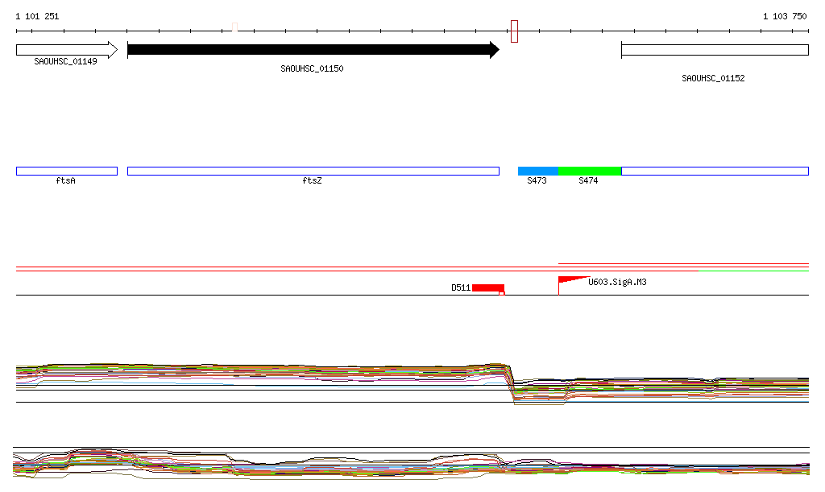Click the ftsZ gene box
The image size is (825, 492).
(313, 171)
